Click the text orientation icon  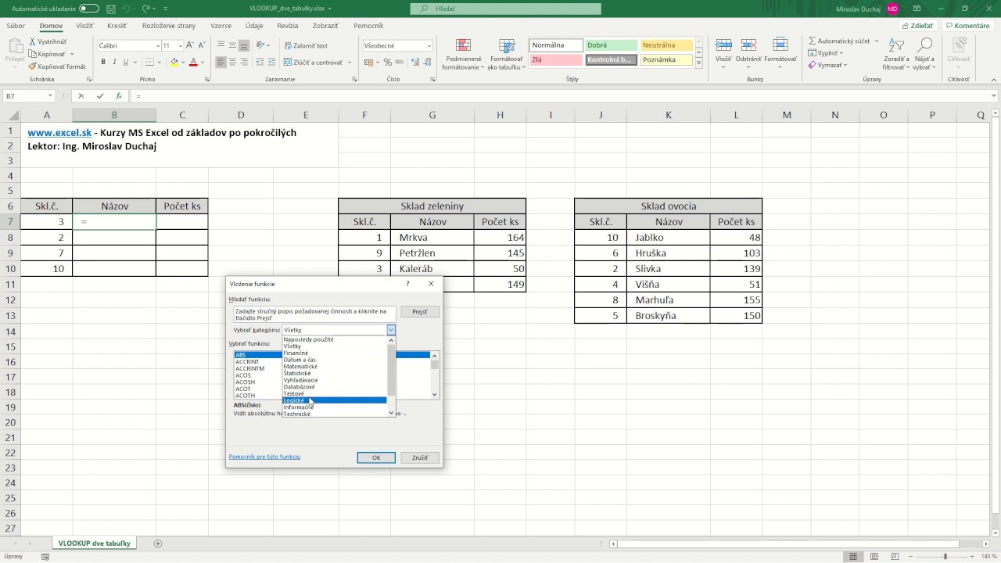260,45
